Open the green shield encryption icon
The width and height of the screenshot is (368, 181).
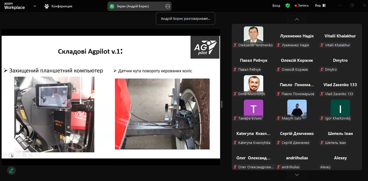[x=288, y=6]
